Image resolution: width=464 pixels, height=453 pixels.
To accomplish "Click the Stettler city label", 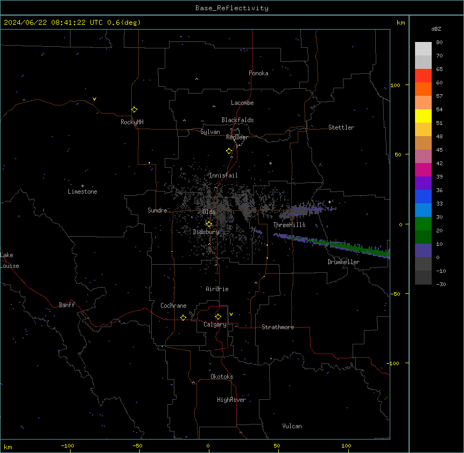I will point(341,128).
